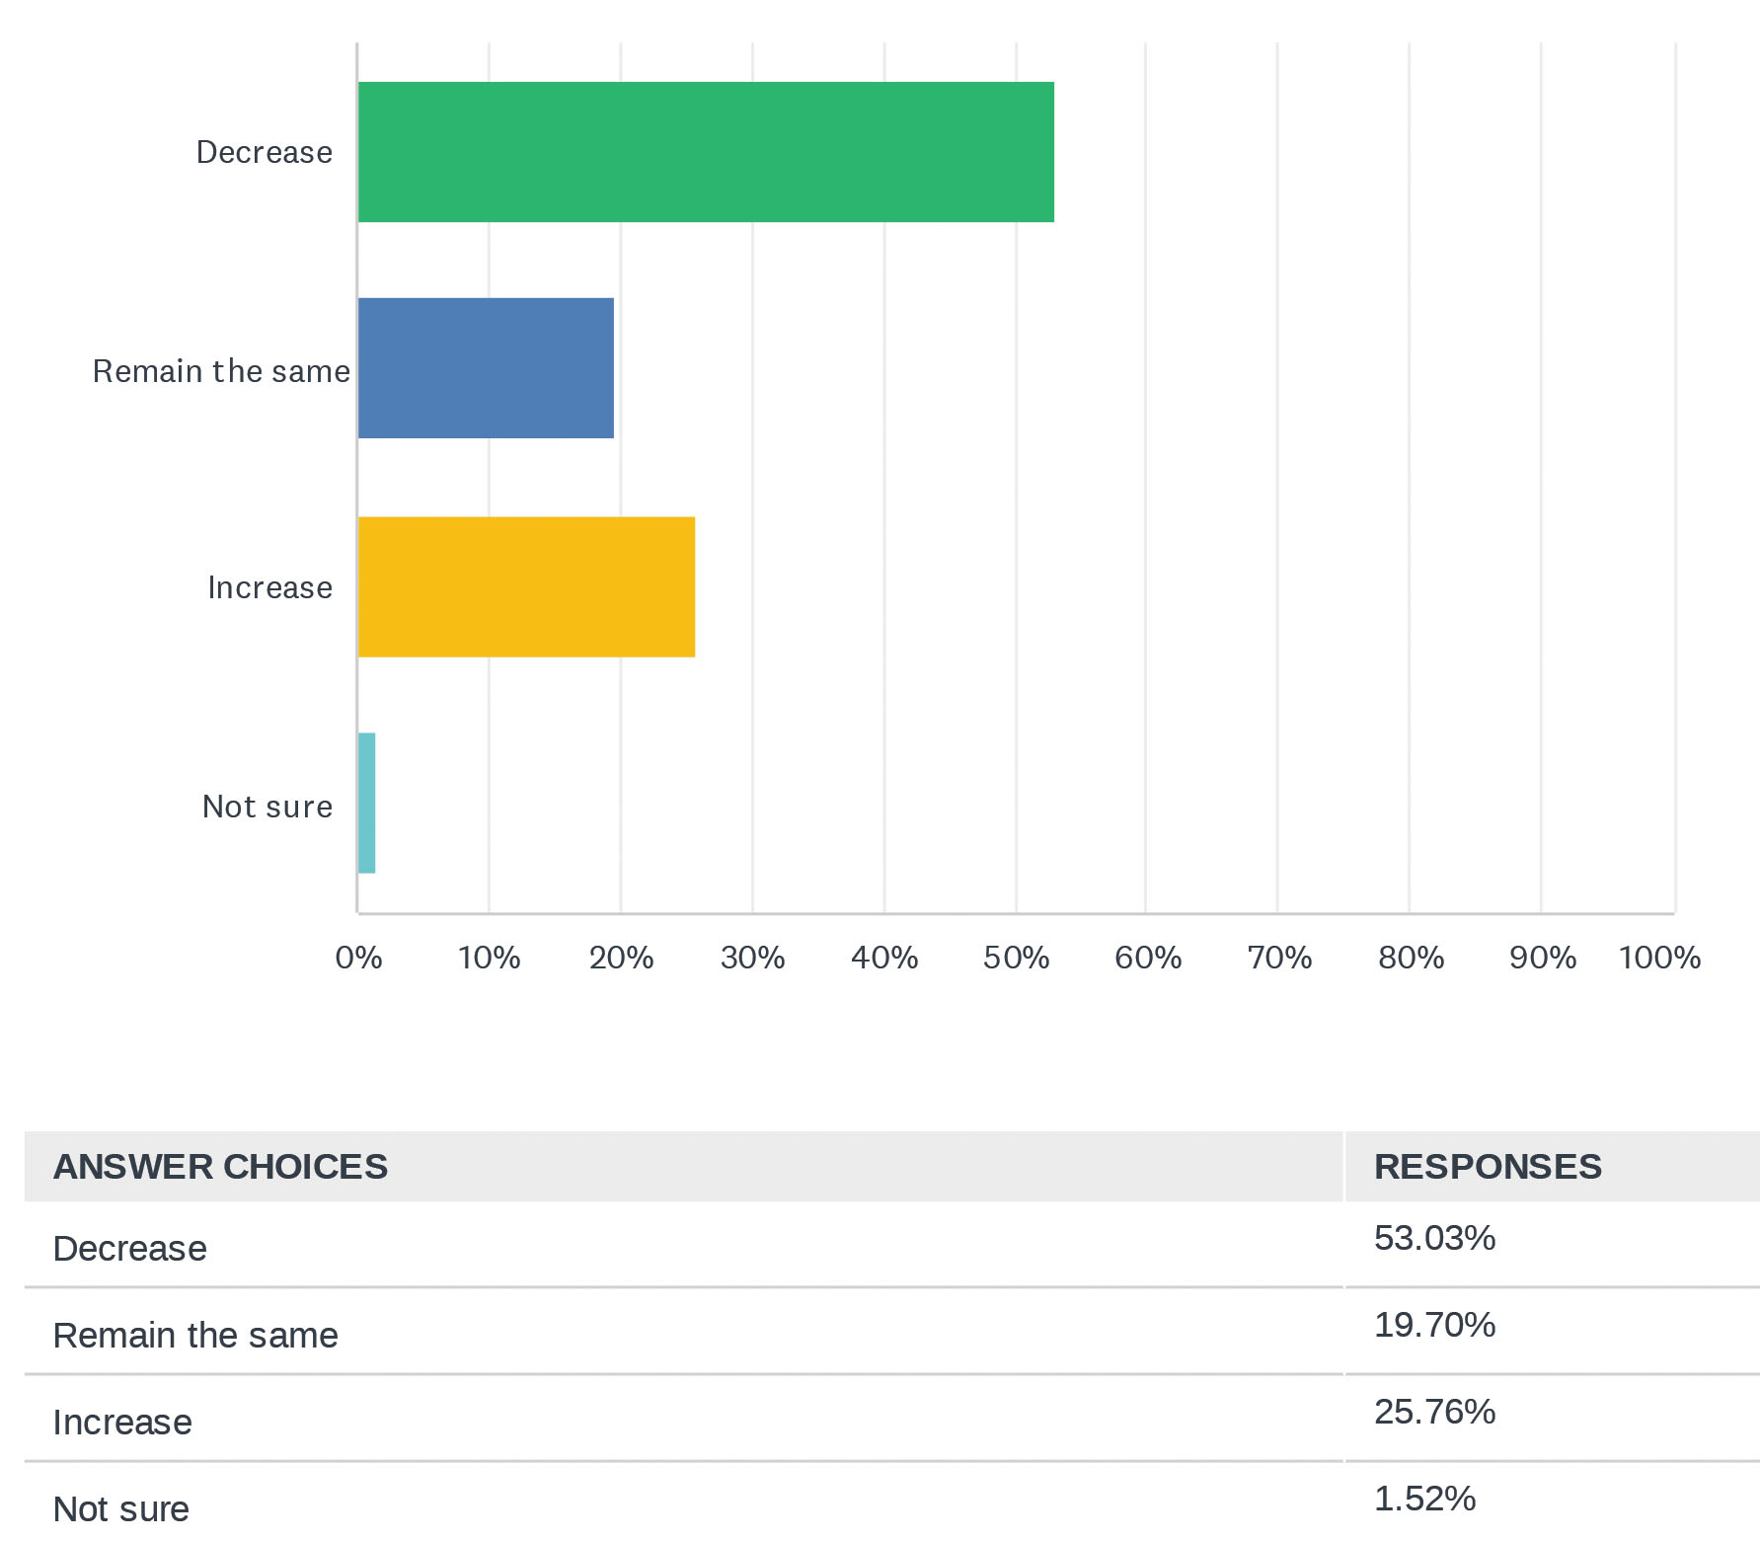The height and width of the screenshot is (1541, 1760).
Task: Click the 19.70% response value
Action: click(1434, 1325)
